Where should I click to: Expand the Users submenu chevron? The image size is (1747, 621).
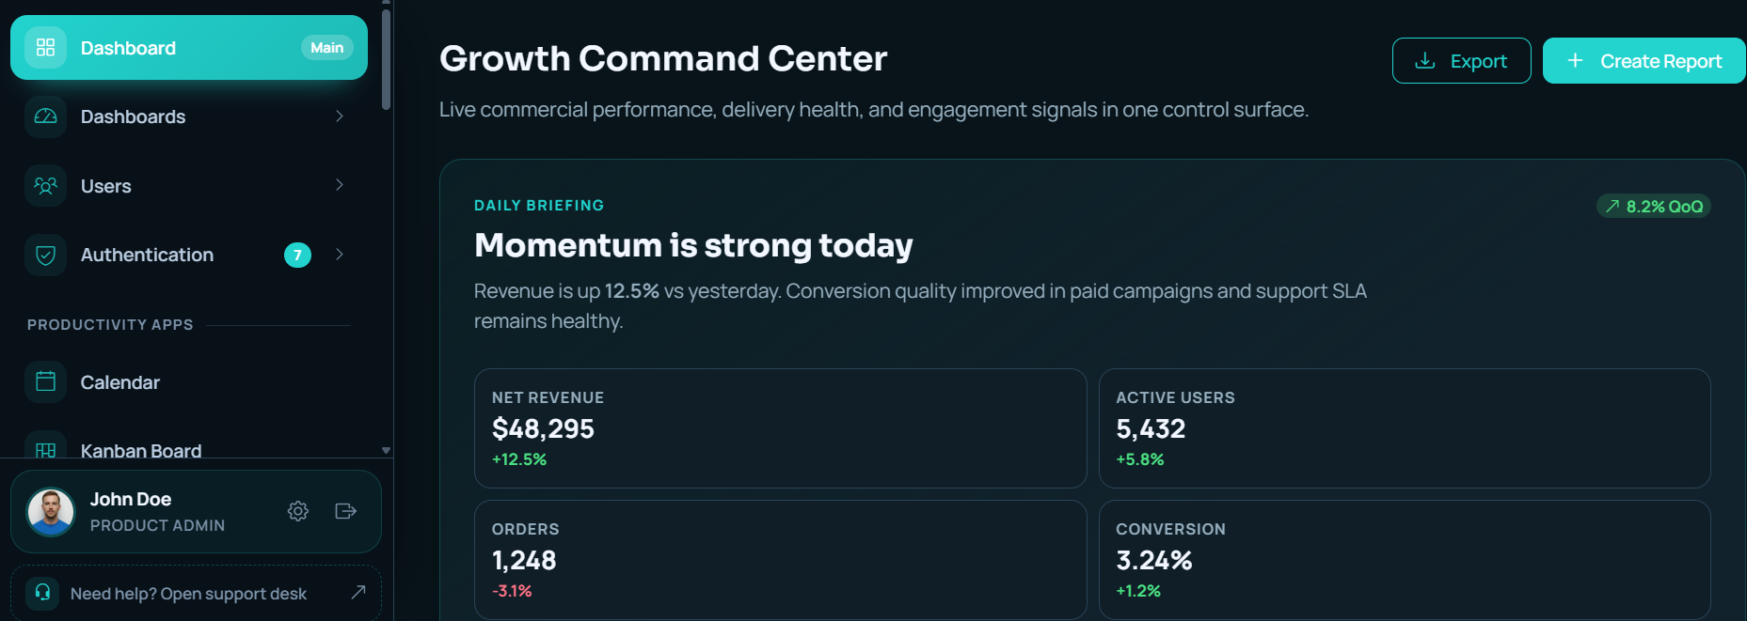[340, 185]
